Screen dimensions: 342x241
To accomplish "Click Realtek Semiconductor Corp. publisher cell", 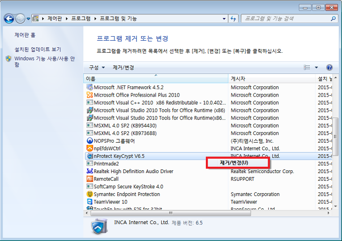I will [262, 171].
